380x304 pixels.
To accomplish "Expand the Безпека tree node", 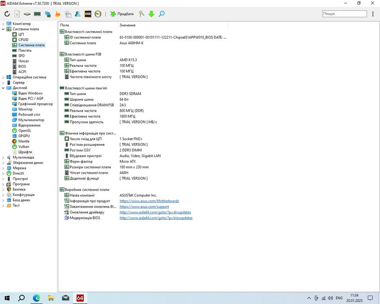I will coord(3,190).
